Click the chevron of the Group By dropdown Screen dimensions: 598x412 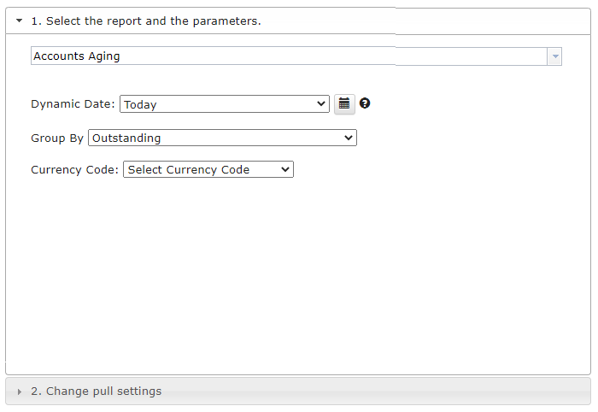pos(349,138)
